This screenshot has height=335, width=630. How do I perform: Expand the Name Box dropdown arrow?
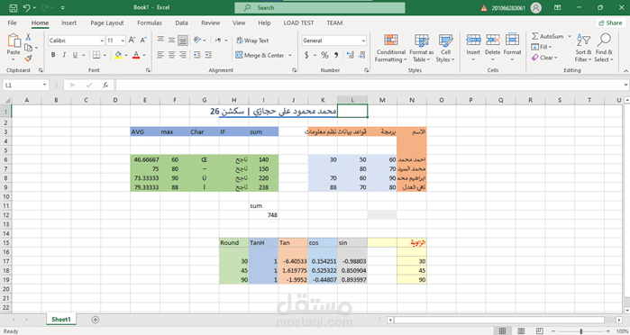(44, 86)
